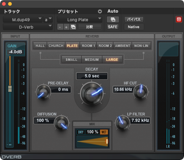The image size is (184, 160).
Task: Select the HALL reverb algorithm tab
Action: pyautogui.click(x=40, y=46)
